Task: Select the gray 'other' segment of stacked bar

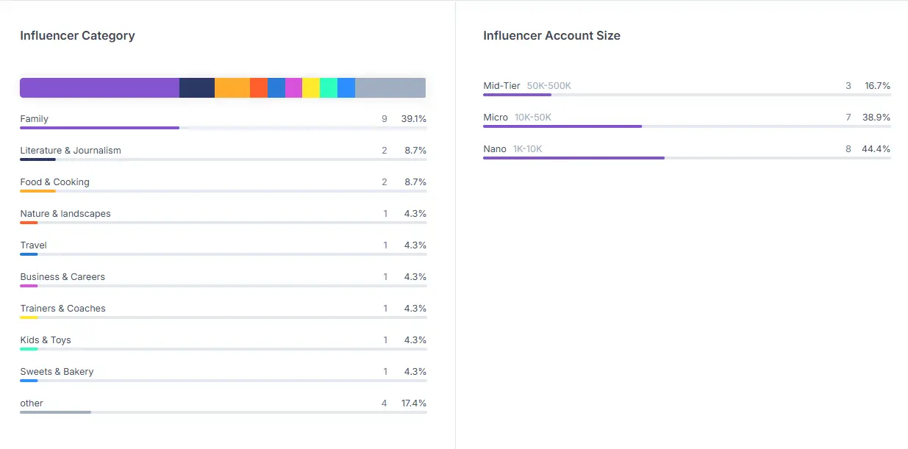Action: point(390,88)
